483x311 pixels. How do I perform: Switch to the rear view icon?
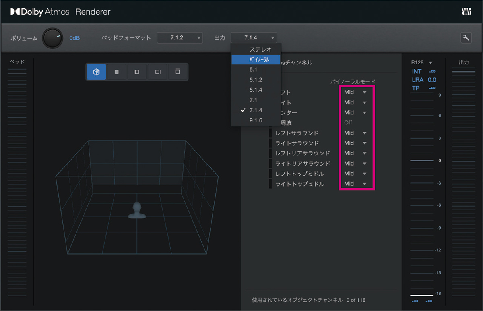178,72
